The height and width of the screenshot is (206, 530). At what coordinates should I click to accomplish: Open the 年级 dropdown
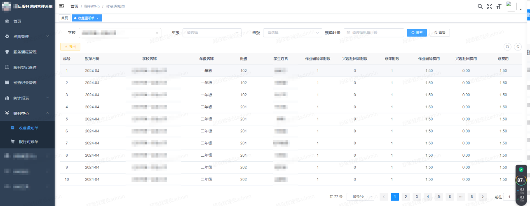(212, 32)
